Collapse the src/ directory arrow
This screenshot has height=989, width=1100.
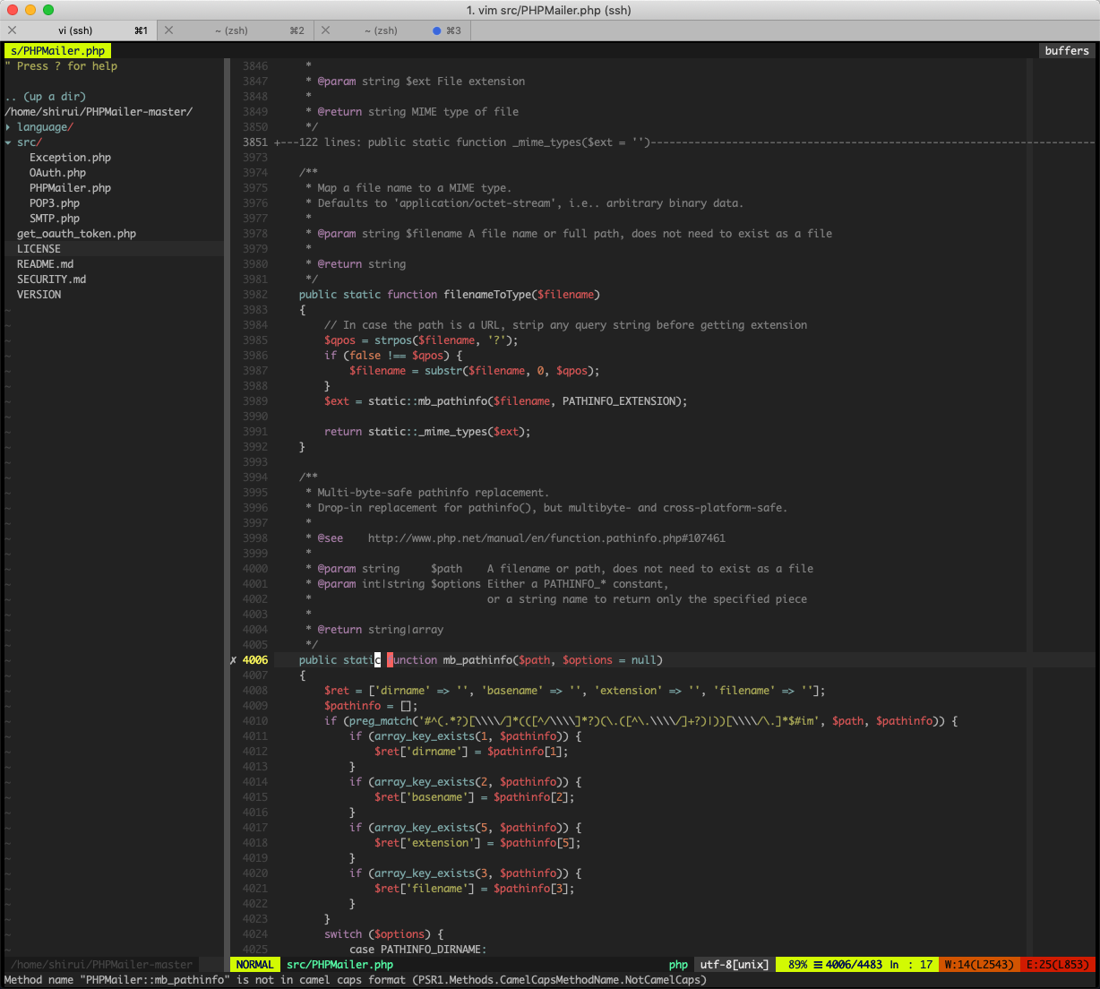click(8, 142)
